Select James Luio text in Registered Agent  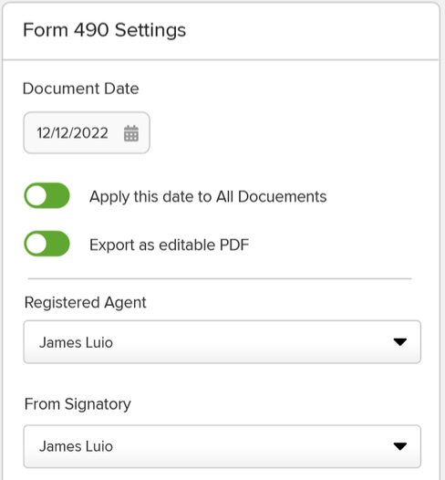(77, 342)
